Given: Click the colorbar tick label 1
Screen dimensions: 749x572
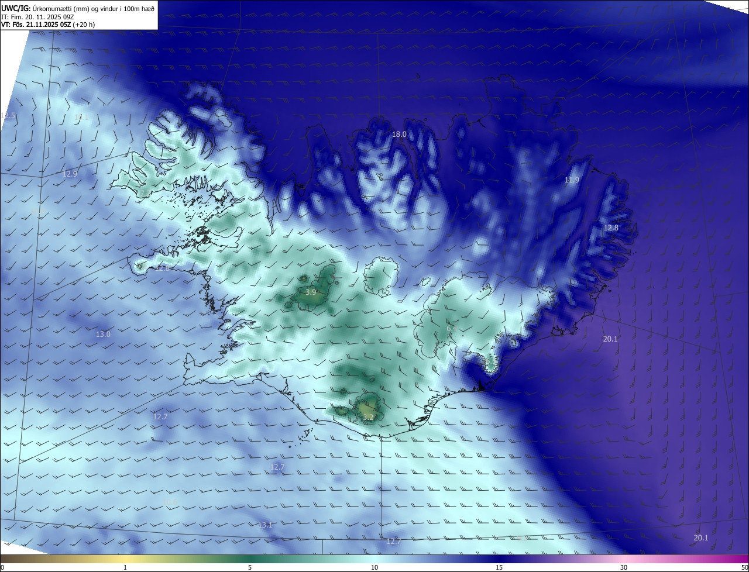Looking at the screenshot, I should 125,567.
